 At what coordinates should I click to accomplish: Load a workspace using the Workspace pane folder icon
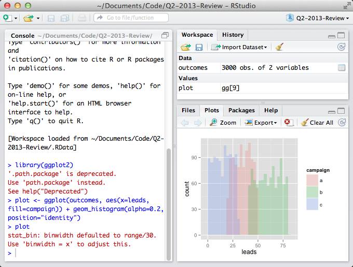pos(185,47)
